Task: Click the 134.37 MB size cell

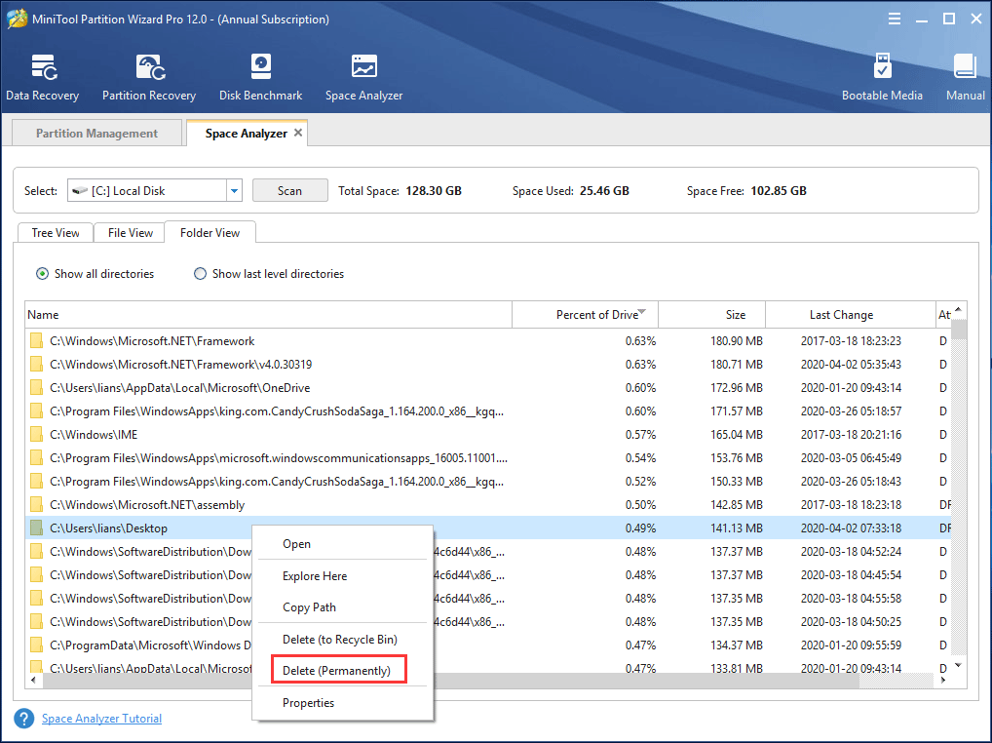Action: pyautogui.click(x=737, y=645)
